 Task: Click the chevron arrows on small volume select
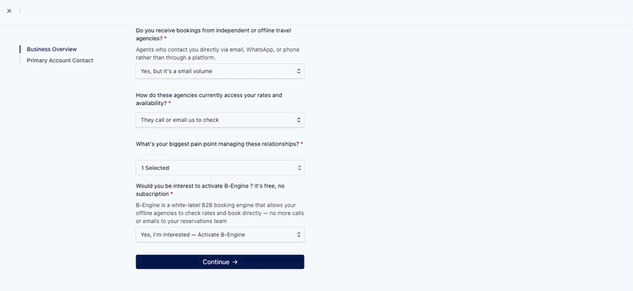click(x=298, y=71)
